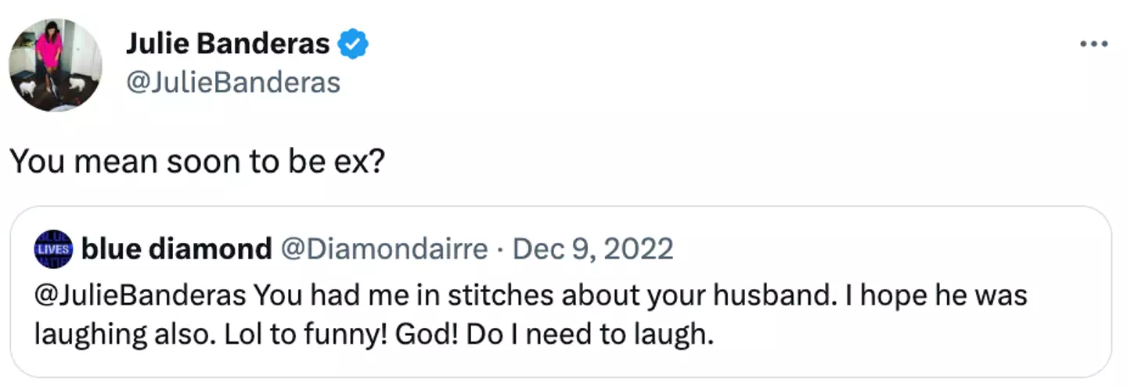Image resolution: width=1127 pixels, height=389 pixels.
Task: Click the blue diamond account avatar
Action: click(x=54, y=249)
